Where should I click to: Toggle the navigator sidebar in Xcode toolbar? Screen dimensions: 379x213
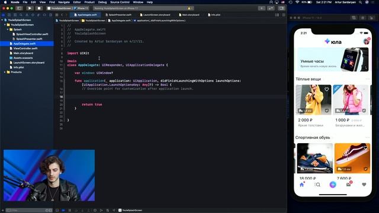19,8
